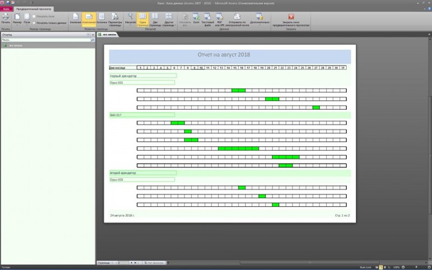Click day 15 in the header row

pos(235,67)
